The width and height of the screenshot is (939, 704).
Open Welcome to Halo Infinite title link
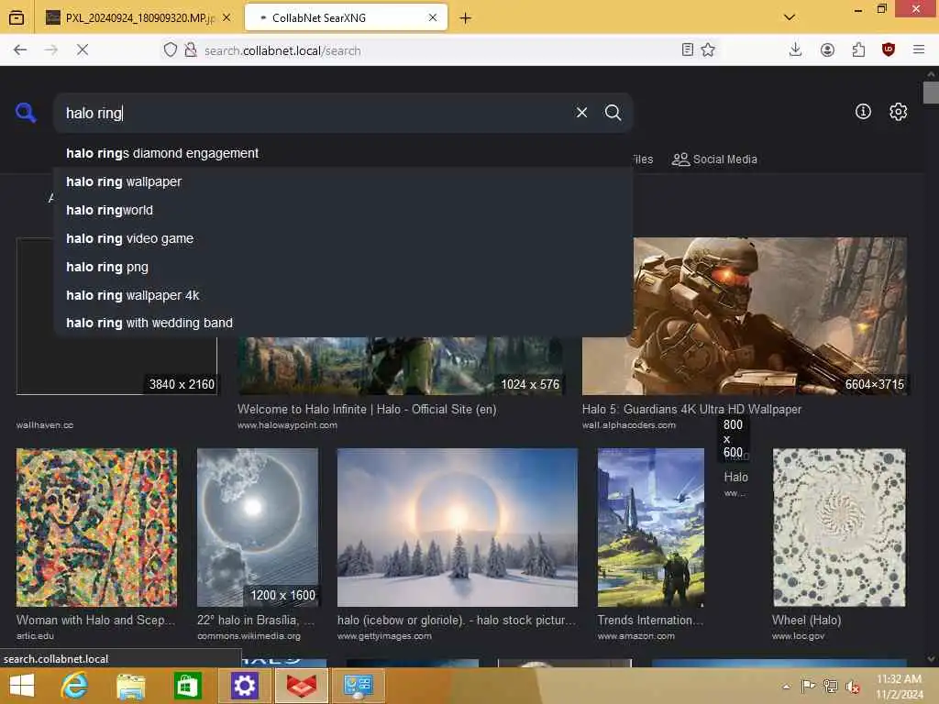coord(367,409)
